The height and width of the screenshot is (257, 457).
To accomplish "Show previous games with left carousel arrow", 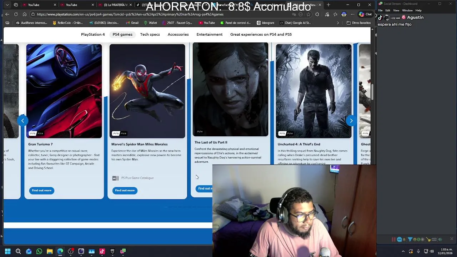I will coord(22,121).
